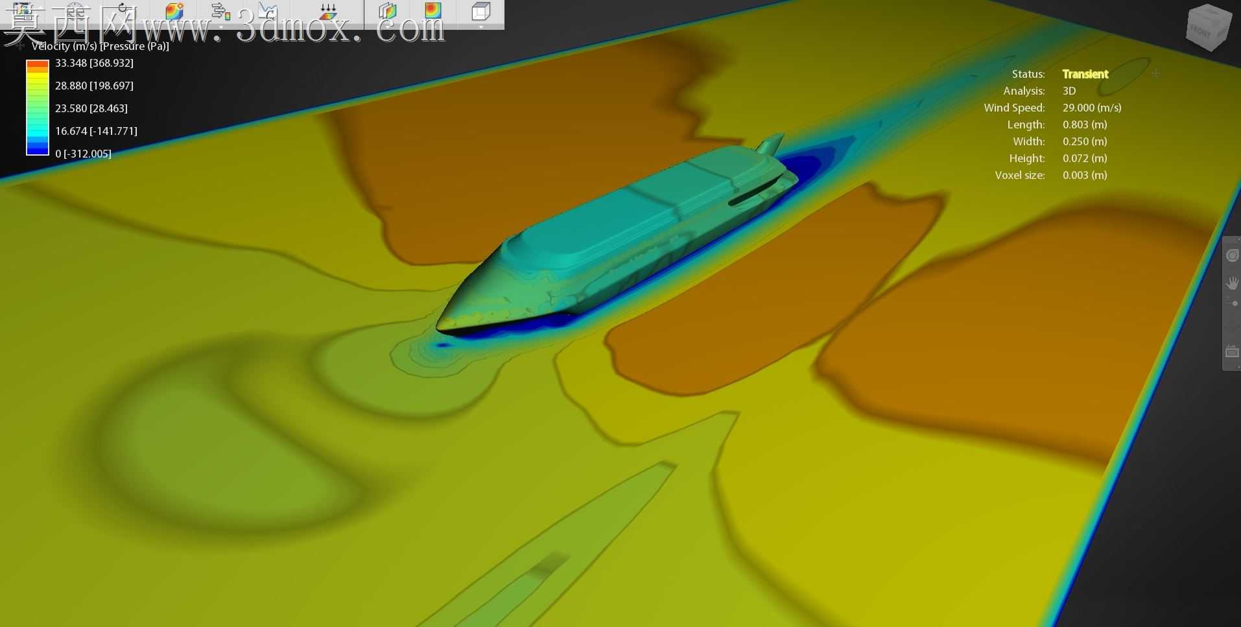Click the Transient status value
1241x627 pixels.
pyautogui.click(x=1085, y=74)
